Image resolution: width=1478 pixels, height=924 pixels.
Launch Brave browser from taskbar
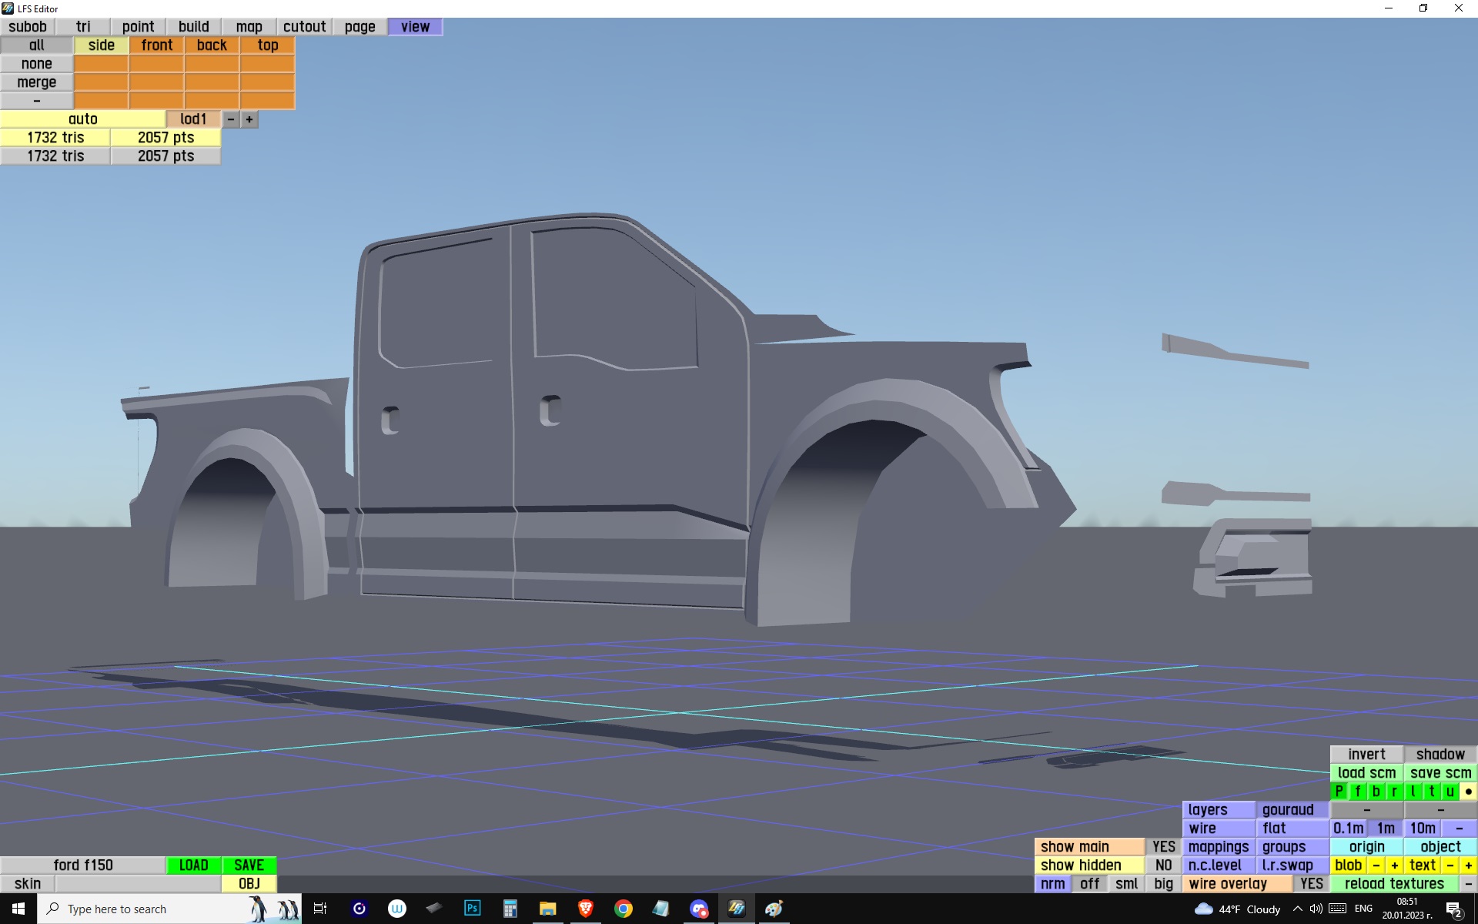(586, 909)
